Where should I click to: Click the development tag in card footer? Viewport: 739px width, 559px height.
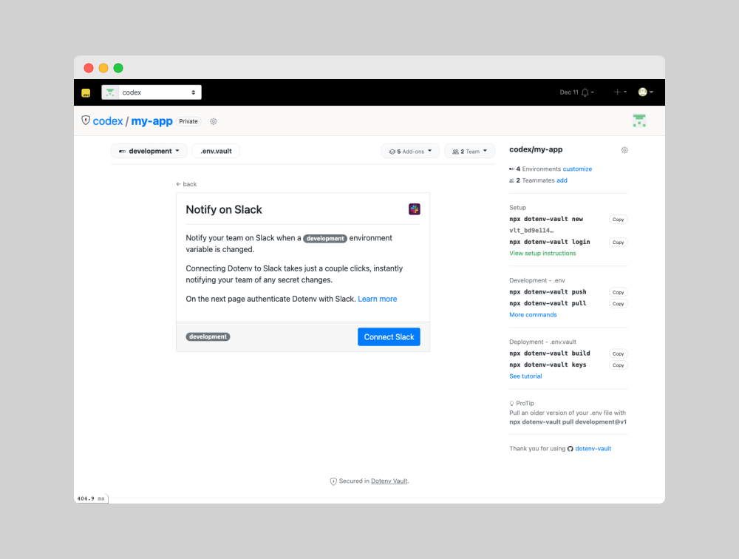(208, 337)
